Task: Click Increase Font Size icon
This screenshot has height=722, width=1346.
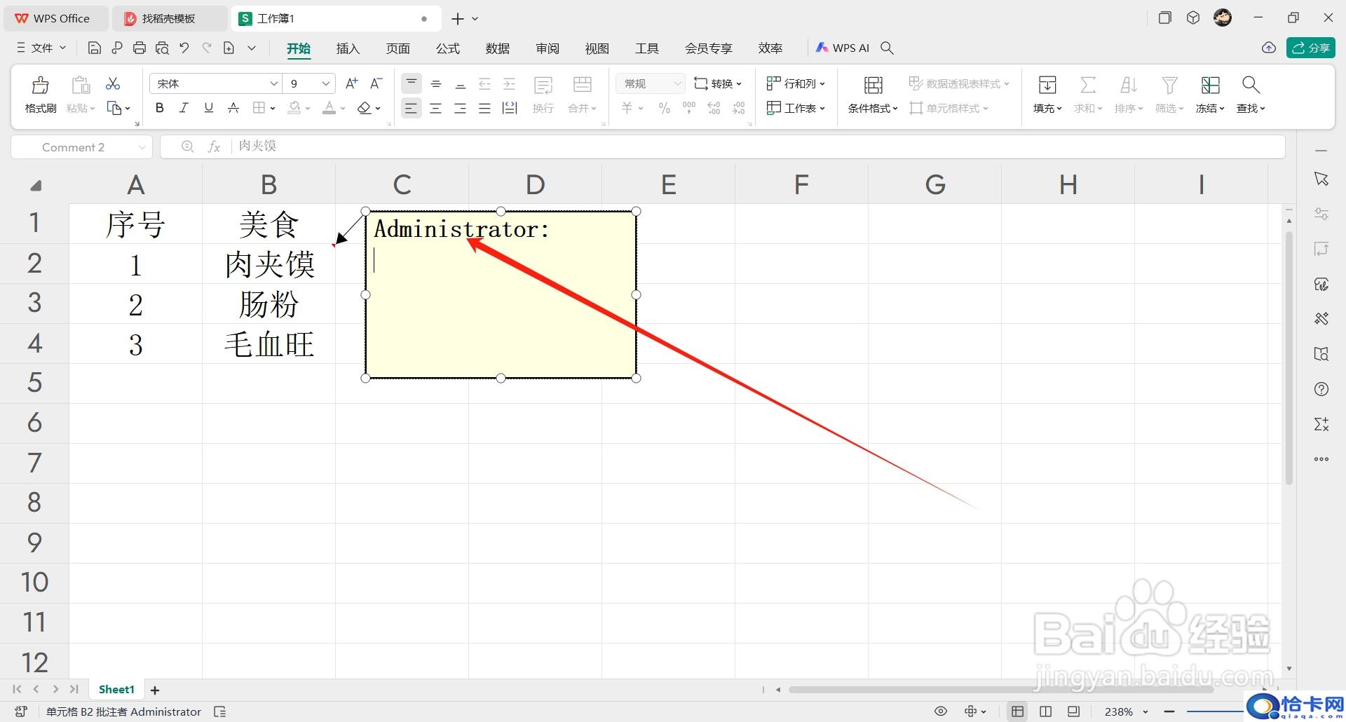Action: [x=352, y=83]
